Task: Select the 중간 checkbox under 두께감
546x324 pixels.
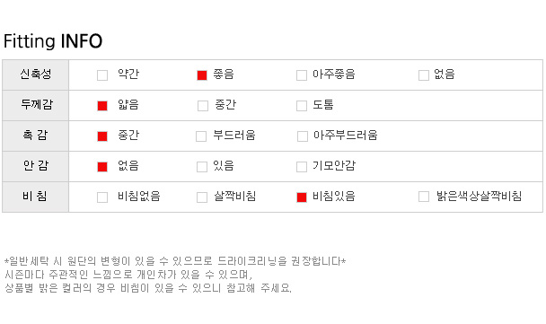Action: pos(203,106)
